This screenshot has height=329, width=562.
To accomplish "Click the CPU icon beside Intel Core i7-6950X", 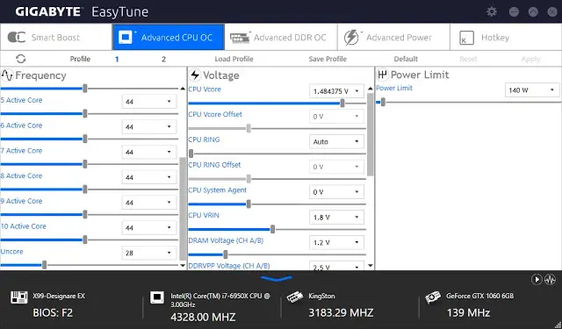I will pyautogui.click(x=156, y=297).
